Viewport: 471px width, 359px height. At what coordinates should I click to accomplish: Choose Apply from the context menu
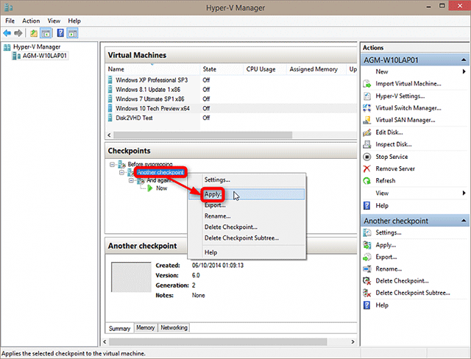[213, 194]
